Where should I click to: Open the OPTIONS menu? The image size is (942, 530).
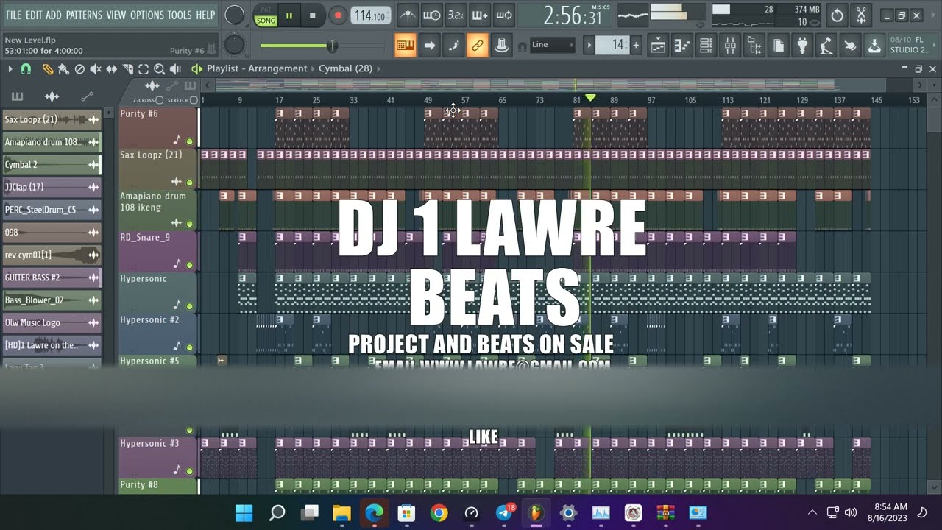coord(146,15)
